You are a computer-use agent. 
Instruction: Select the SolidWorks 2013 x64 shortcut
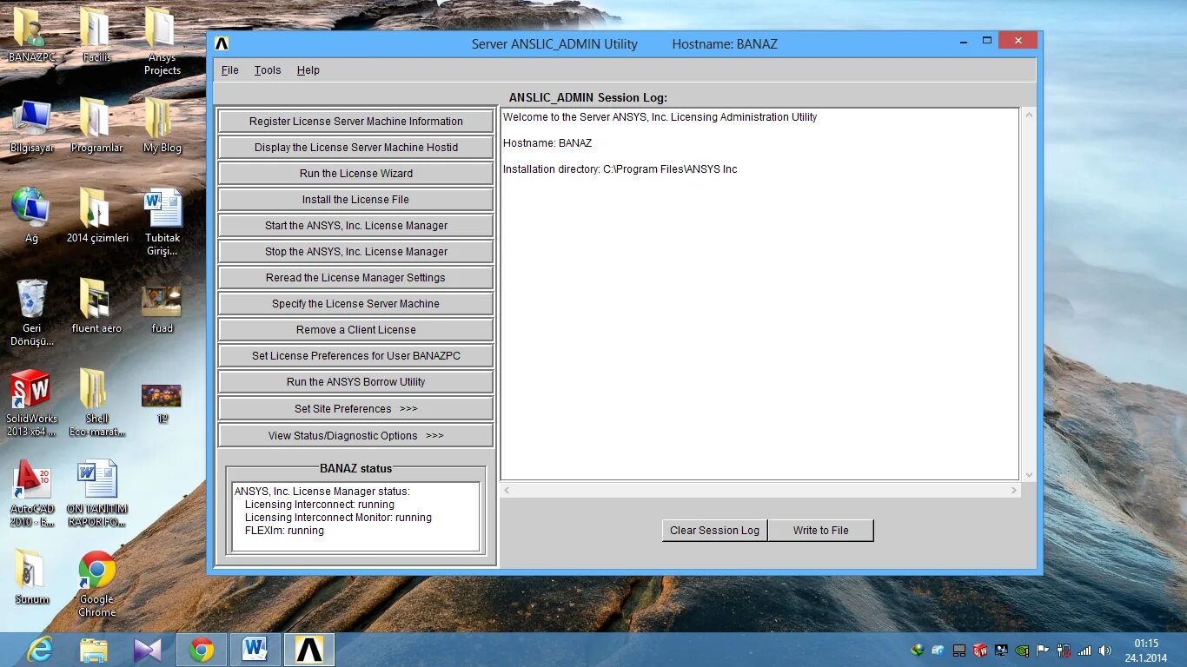(x=31, y=403)
